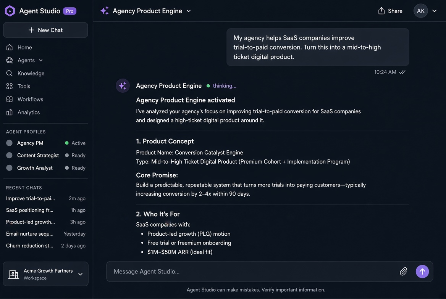
Task: Click the AK user avatar
Action: click(x=421, y=11)
